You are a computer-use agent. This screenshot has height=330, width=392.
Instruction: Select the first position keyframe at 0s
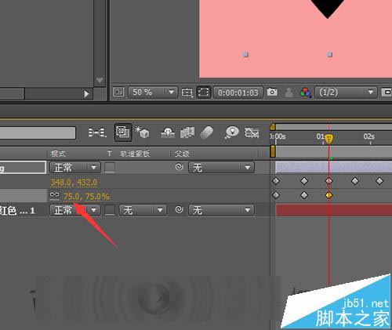coord(276,181)
